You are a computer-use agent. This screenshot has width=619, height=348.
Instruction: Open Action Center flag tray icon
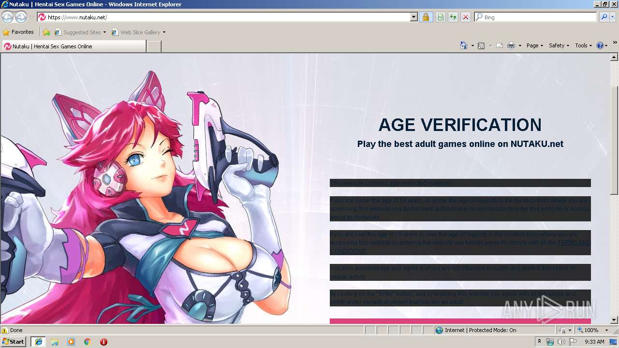pyautogui.click(x=573, y=342)
